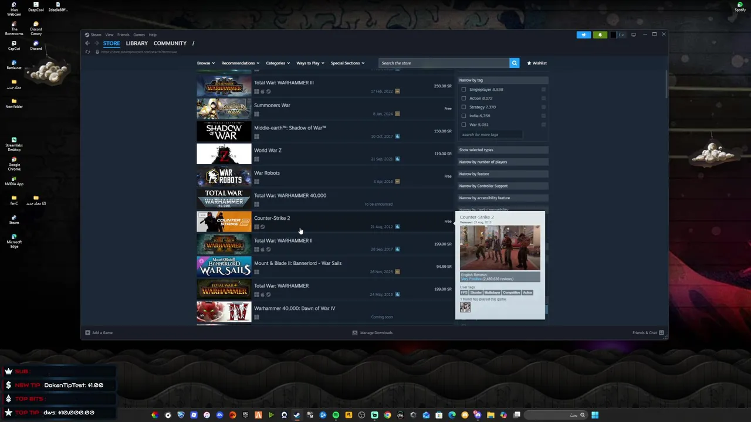Open Total War: WARHAMMER 40,000 result
The image size is (751, 422).
(324, 199)
